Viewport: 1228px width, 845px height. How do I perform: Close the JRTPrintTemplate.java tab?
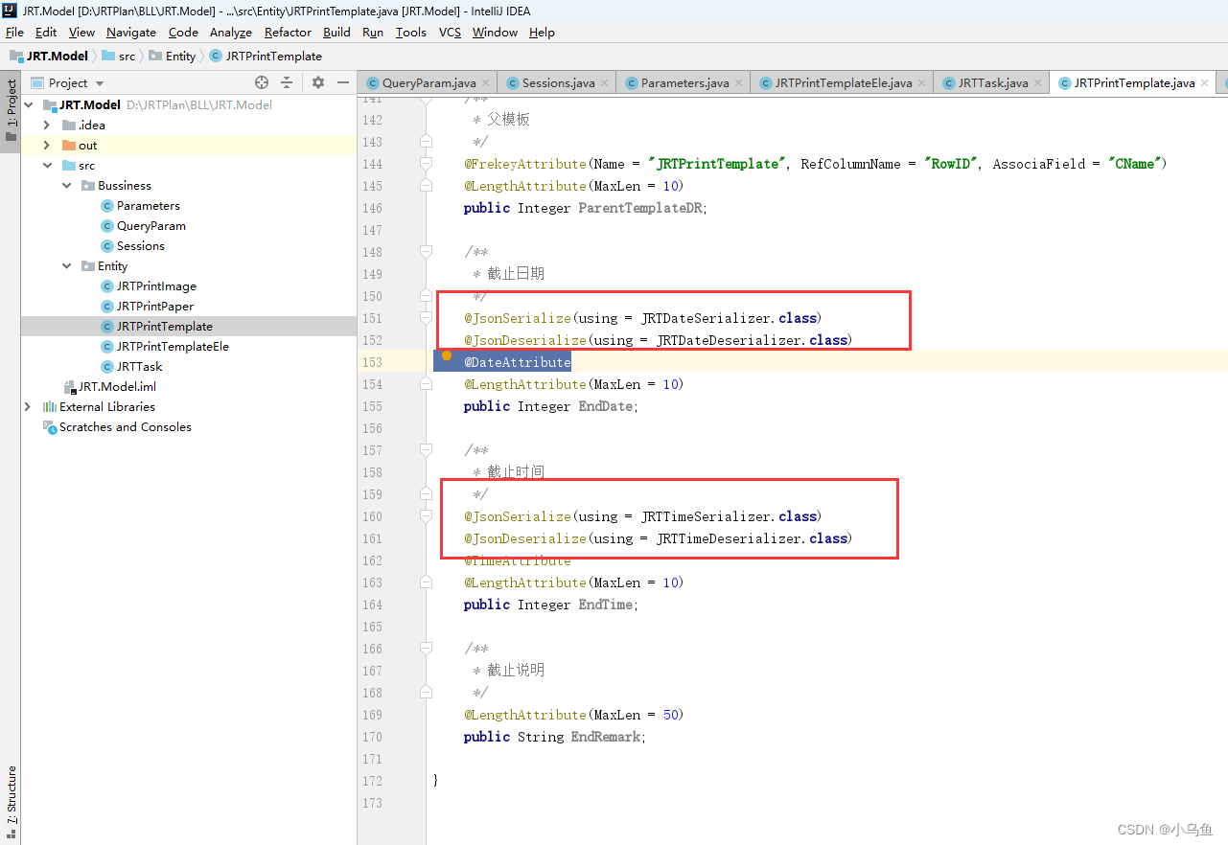tap(1205, 83)
